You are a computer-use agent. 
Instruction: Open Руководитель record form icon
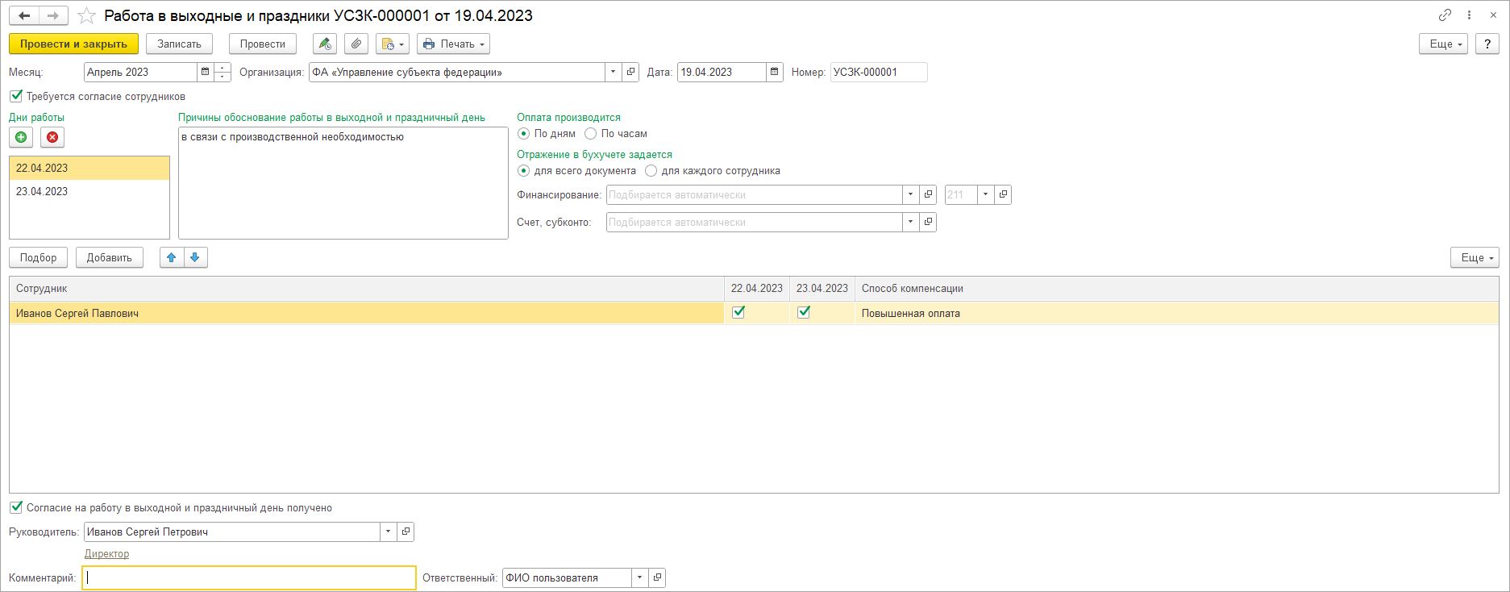[406, 532]
